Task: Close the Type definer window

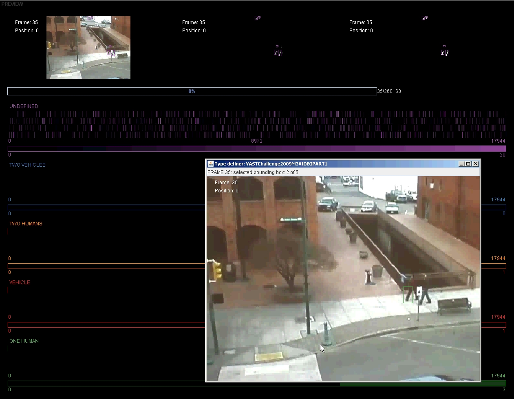Action: click(x=476, y=164)
